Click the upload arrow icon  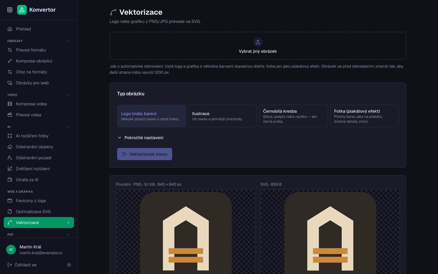(x=258, y=42)
